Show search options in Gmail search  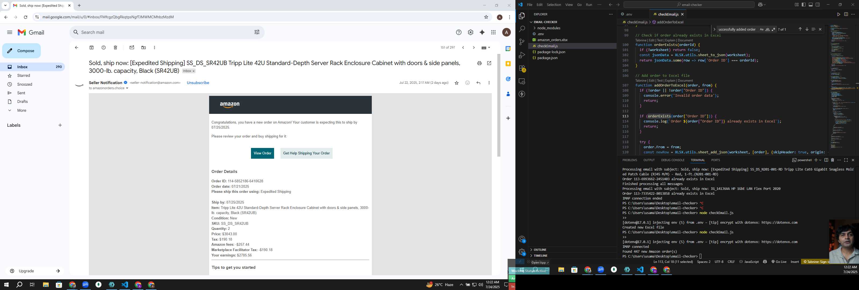point(257,32)
